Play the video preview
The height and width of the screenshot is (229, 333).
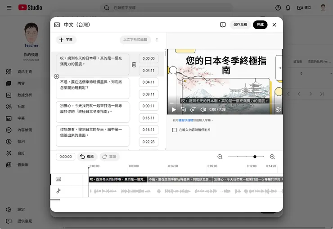click(x=174, y=109)
